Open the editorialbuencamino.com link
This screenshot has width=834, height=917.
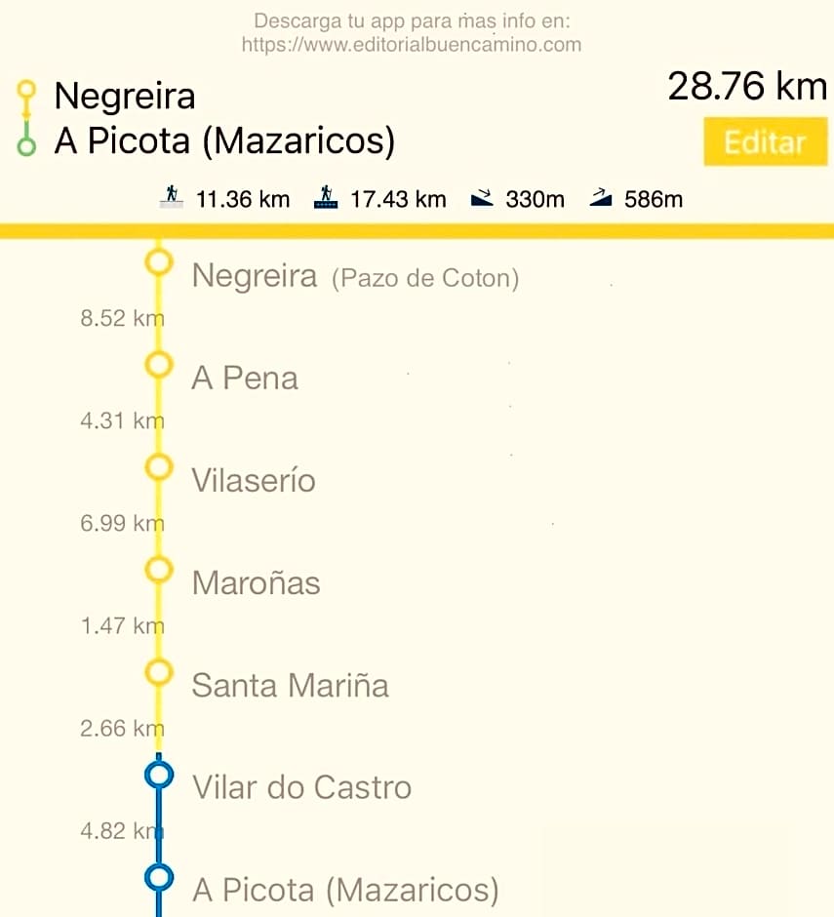(x=411, y=44)
